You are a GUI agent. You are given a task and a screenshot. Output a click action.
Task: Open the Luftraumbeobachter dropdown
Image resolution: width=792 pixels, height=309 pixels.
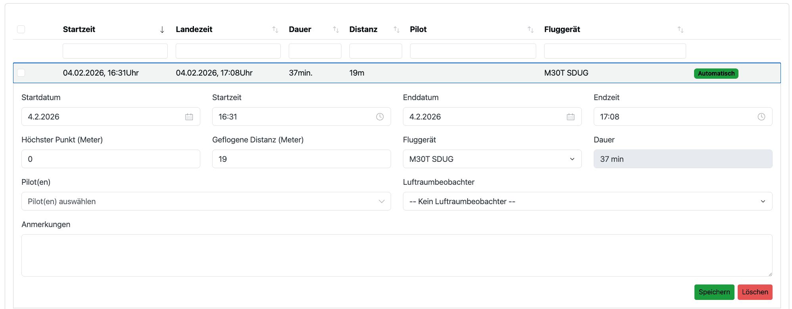(587, 201)
